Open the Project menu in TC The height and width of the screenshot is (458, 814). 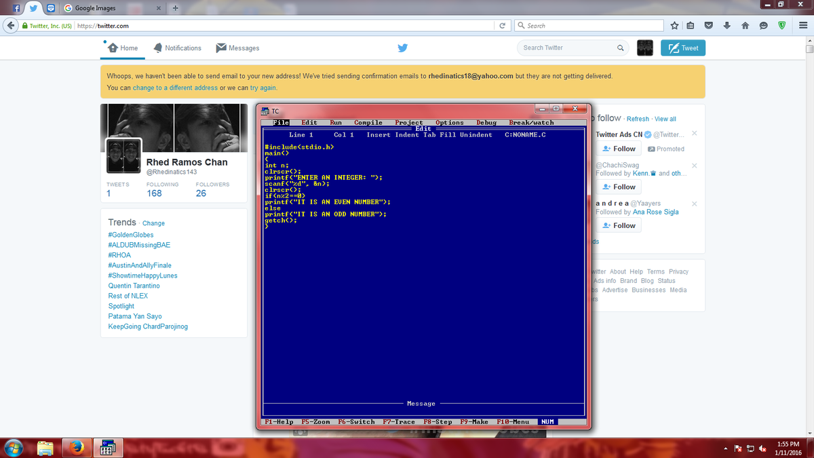pos(409,123)
